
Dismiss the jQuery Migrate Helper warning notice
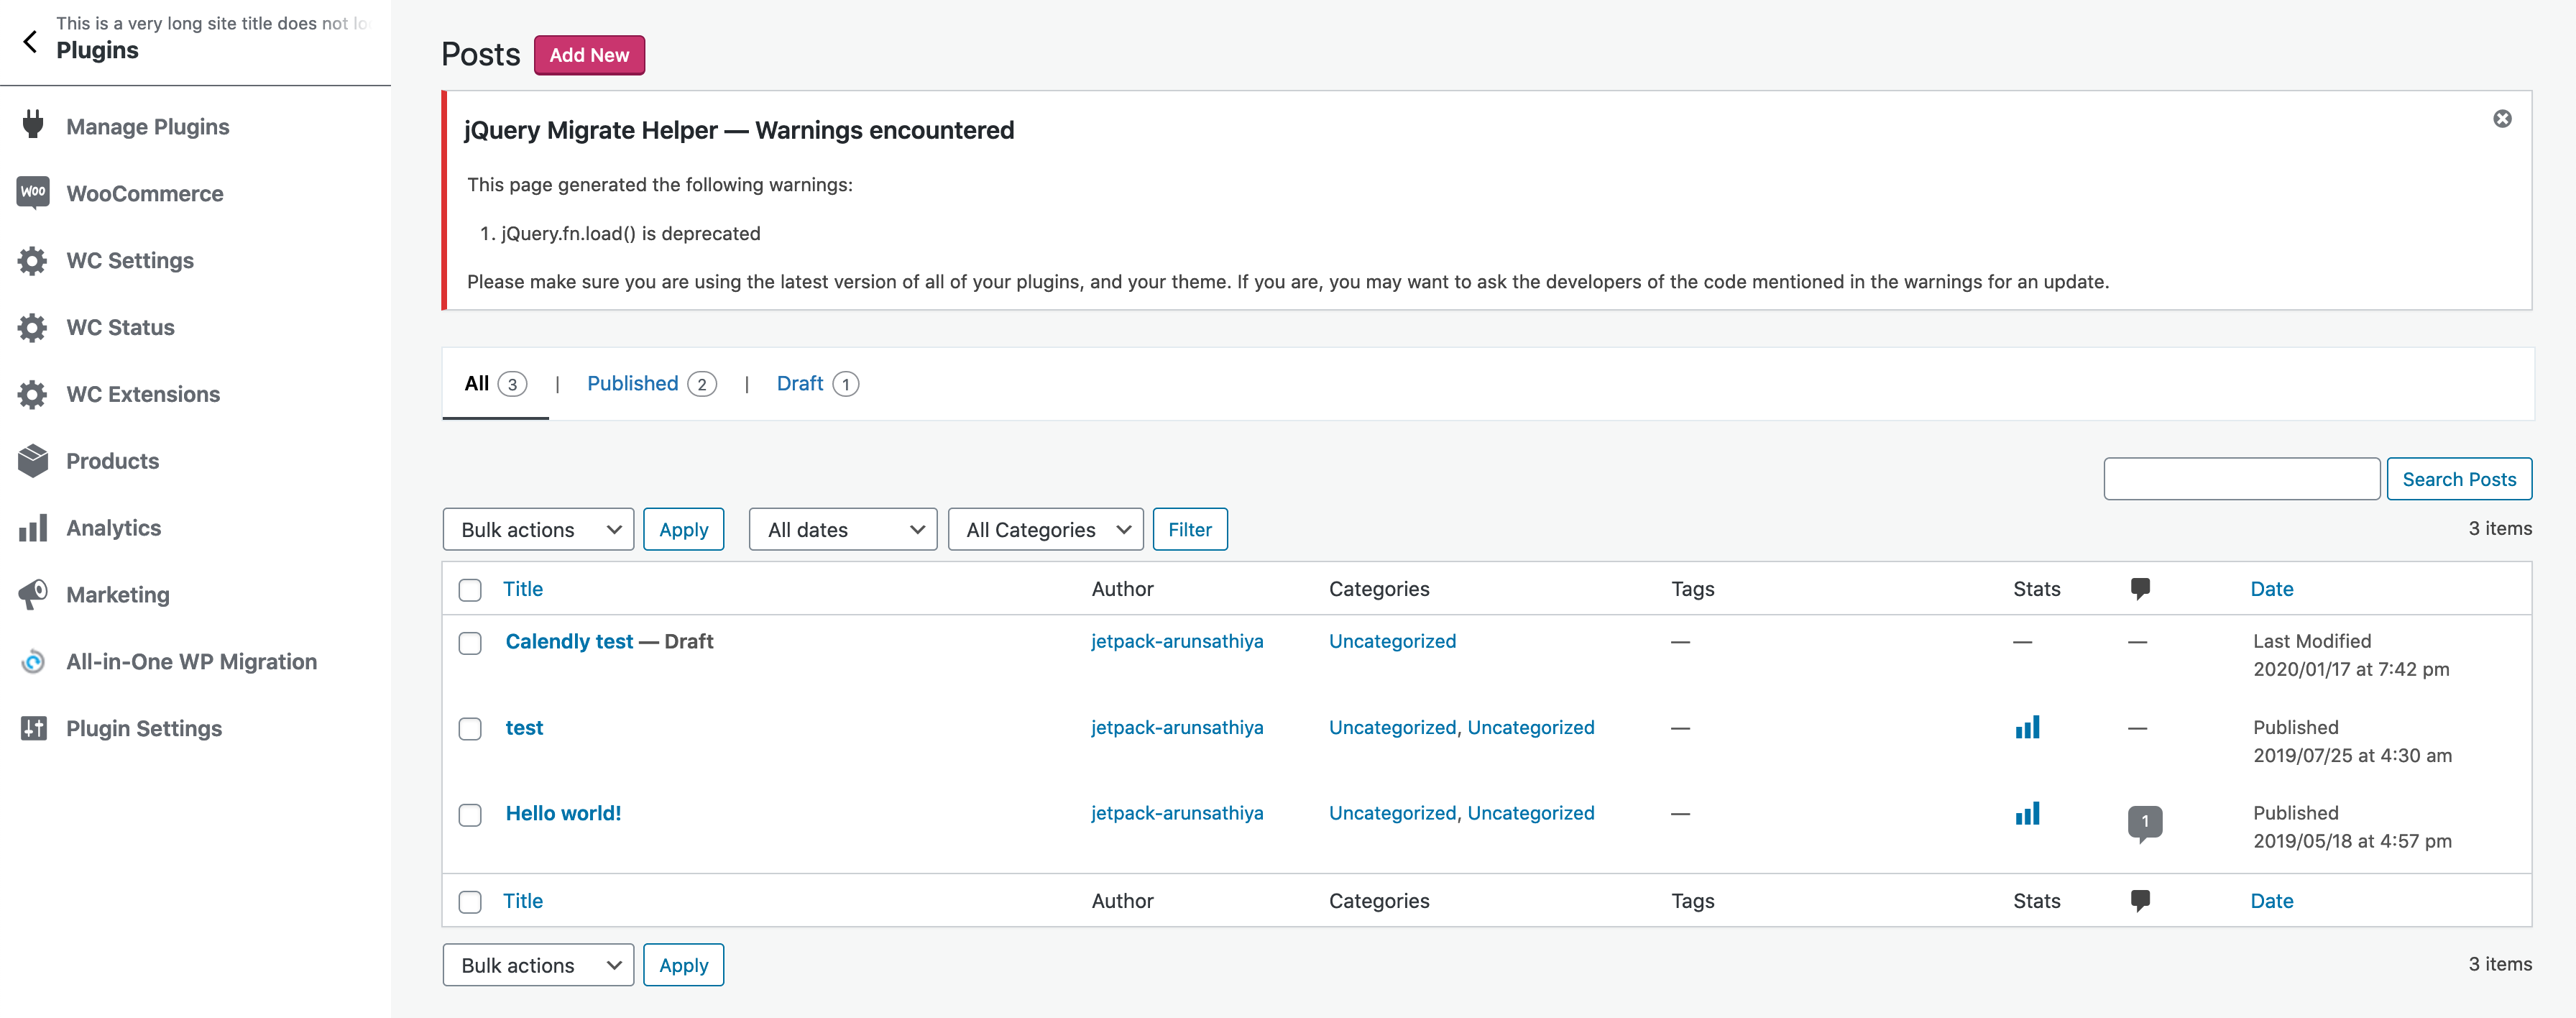tap(2501, 119)
